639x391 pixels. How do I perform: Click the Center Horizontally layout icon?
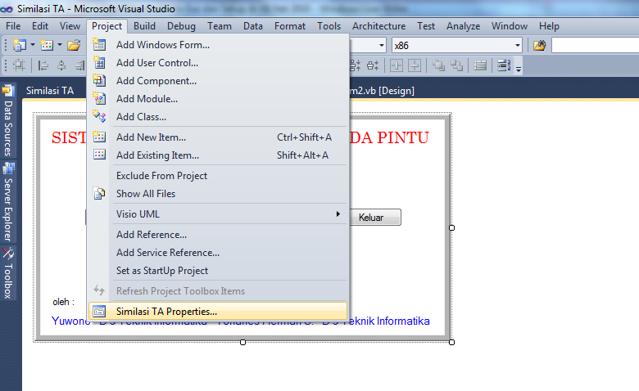pyautogui.click(x=397, y=65)
